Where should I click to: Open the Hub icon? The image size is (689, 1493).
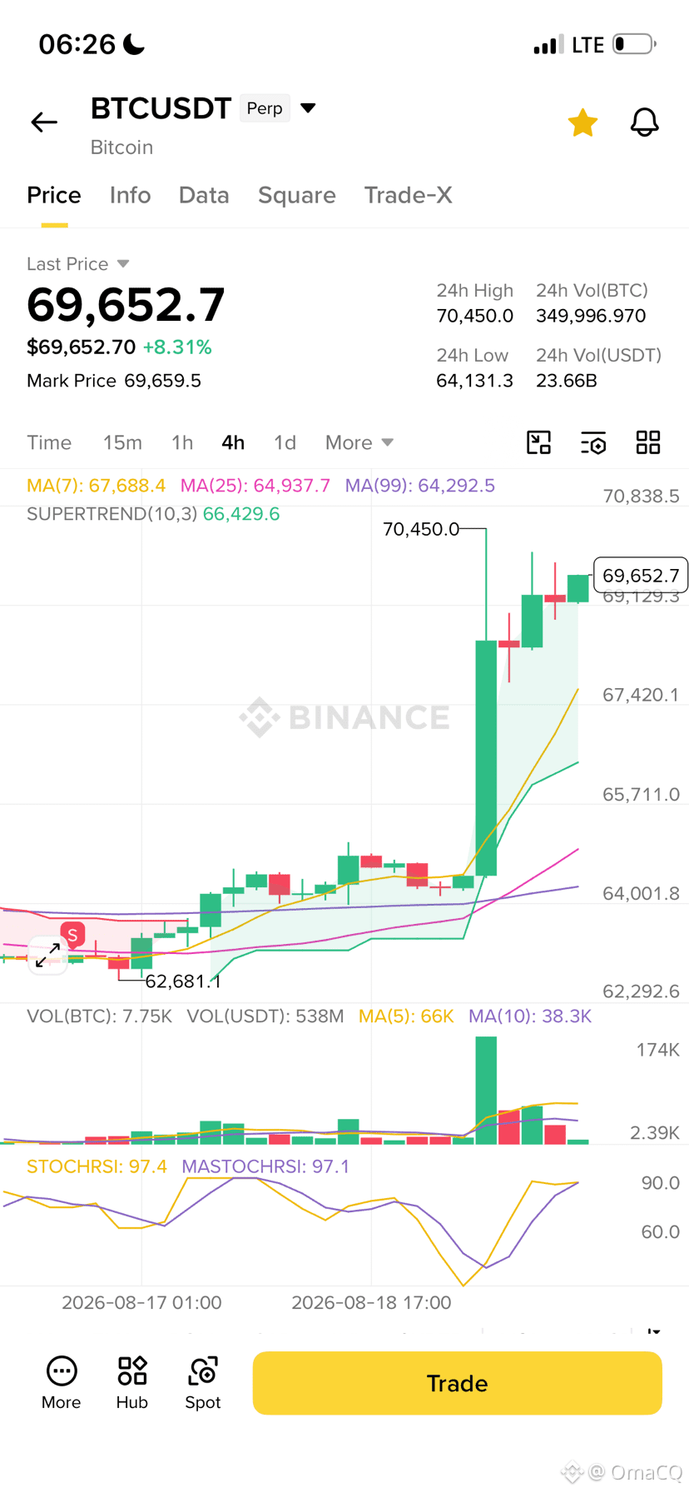pyautogui.click(x=132, y=1383)
